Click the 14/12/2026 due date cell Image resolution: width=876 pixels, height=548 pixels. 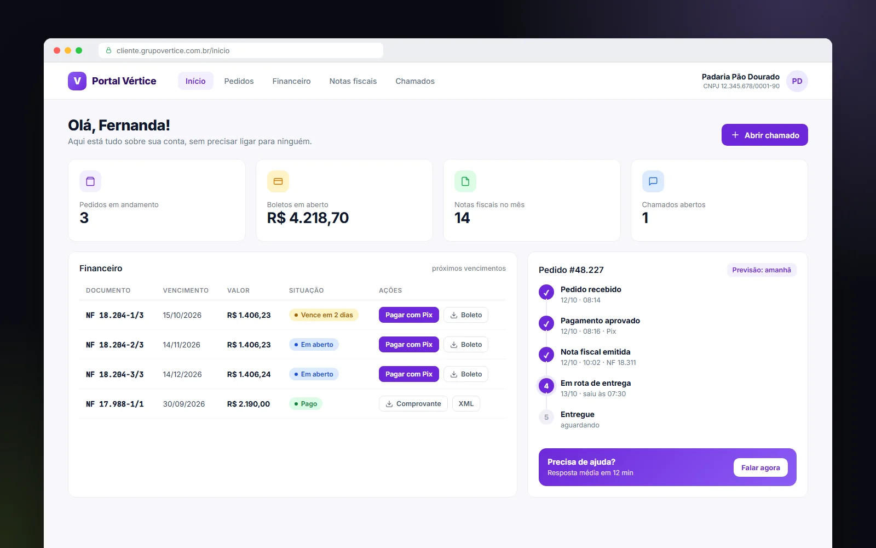click(x=182, y=374)
